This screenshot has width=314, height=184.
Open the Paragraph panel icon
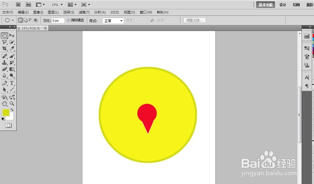[307, 86]
